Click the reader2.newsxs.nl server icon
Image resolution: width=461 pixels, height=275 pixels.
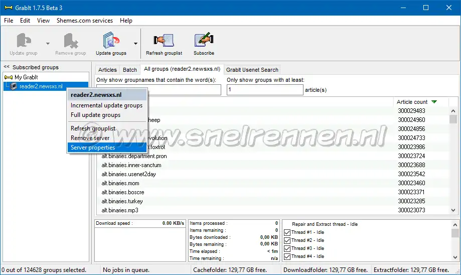point(13,86)
